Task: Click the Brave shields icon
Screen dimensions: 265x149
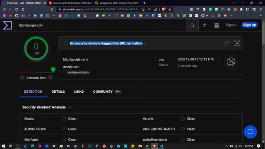Action: pos(164,9)
